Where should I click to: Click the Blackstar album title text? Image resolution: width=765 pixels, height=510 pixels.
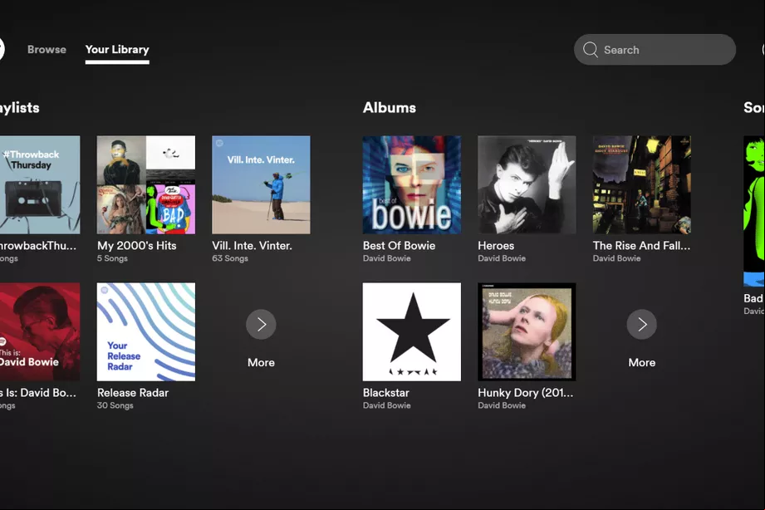[386, 393]
